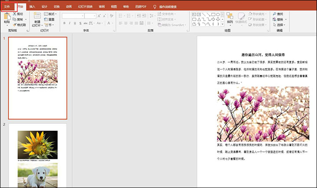Screen dimensions: 317x188
Task: Open the 选择 (Select) dropdown in editing group
Action: tap(280, 25)
